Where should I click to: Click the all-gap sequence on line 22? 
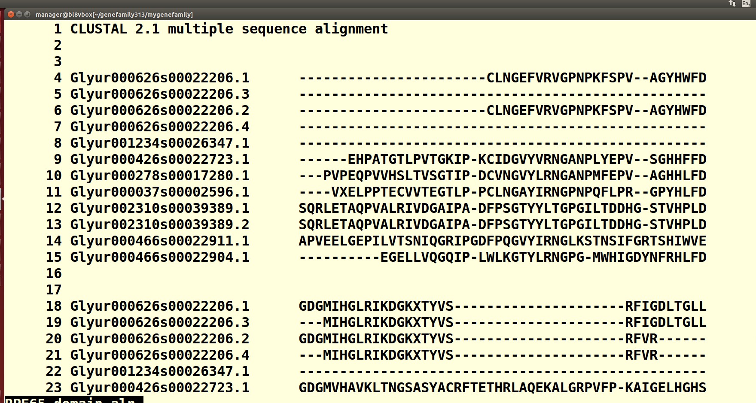[503, 372]
